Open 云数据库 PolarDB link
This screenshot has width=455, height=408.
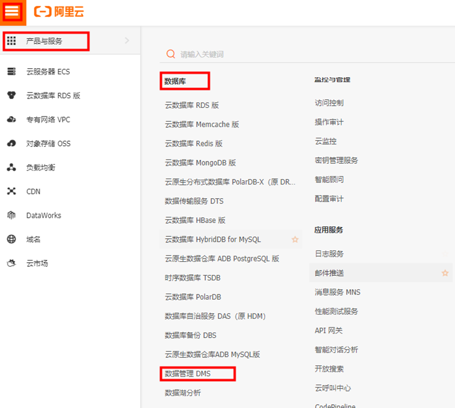pyautogui.click(x=193, y=297)
